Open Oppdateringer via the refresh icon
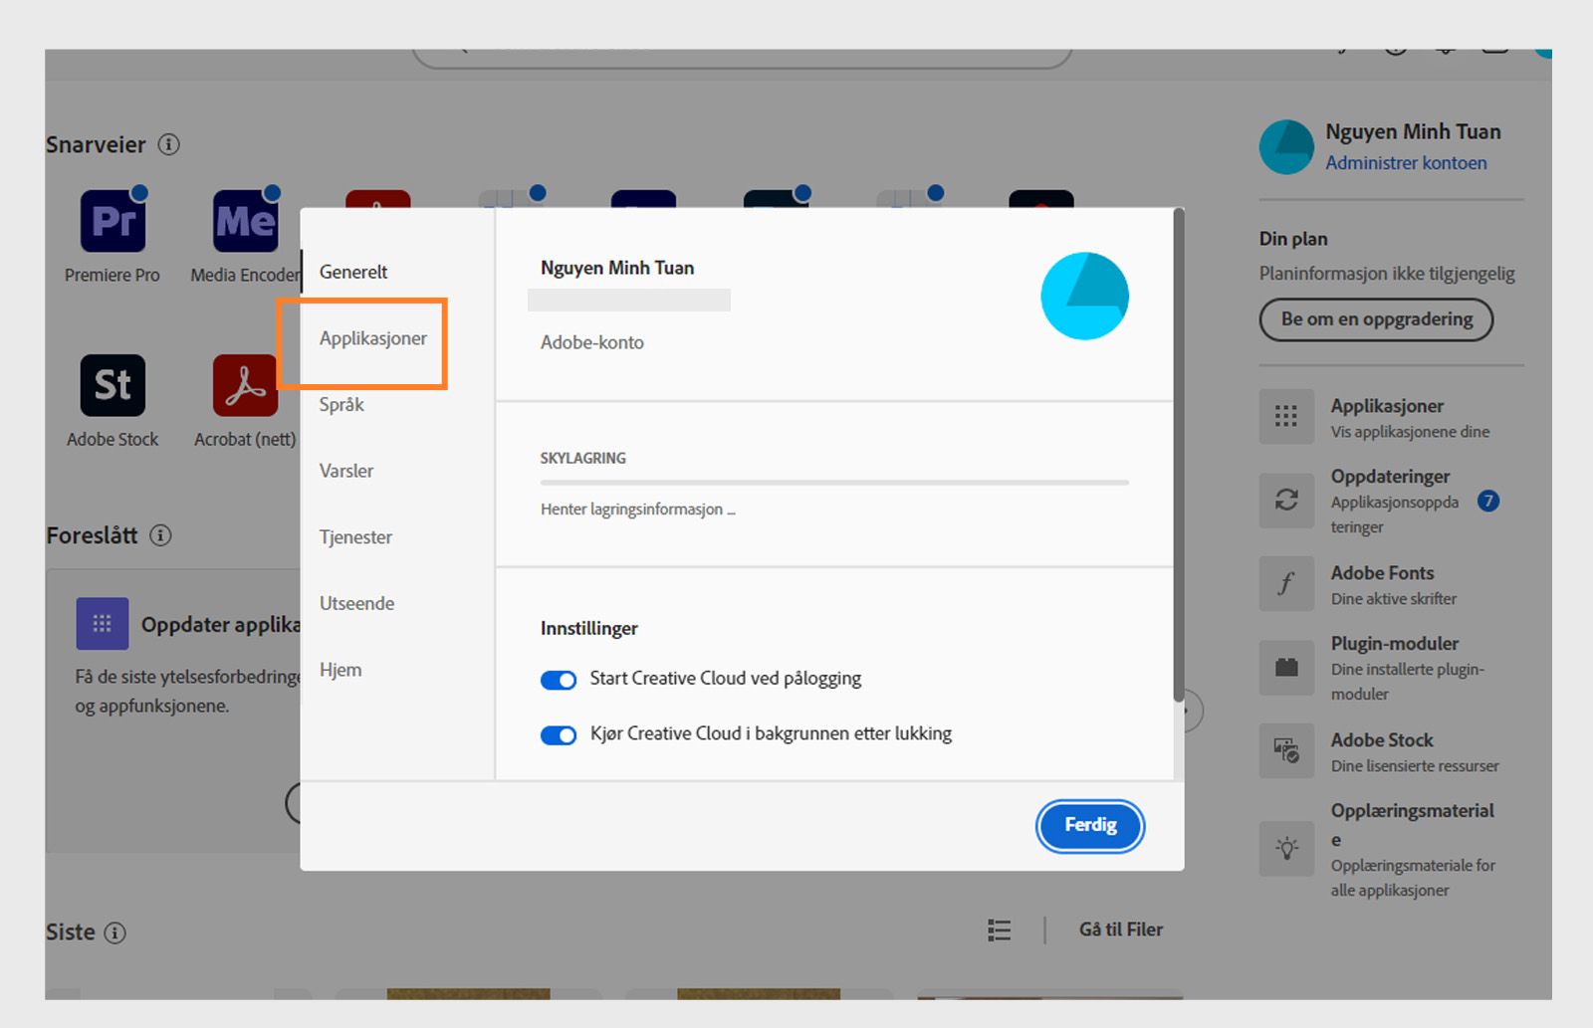 (x=1286, y=501)
